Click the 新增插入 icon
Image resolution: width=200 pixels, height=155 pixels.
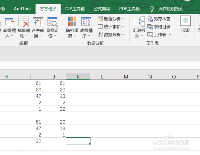(10, 22)
